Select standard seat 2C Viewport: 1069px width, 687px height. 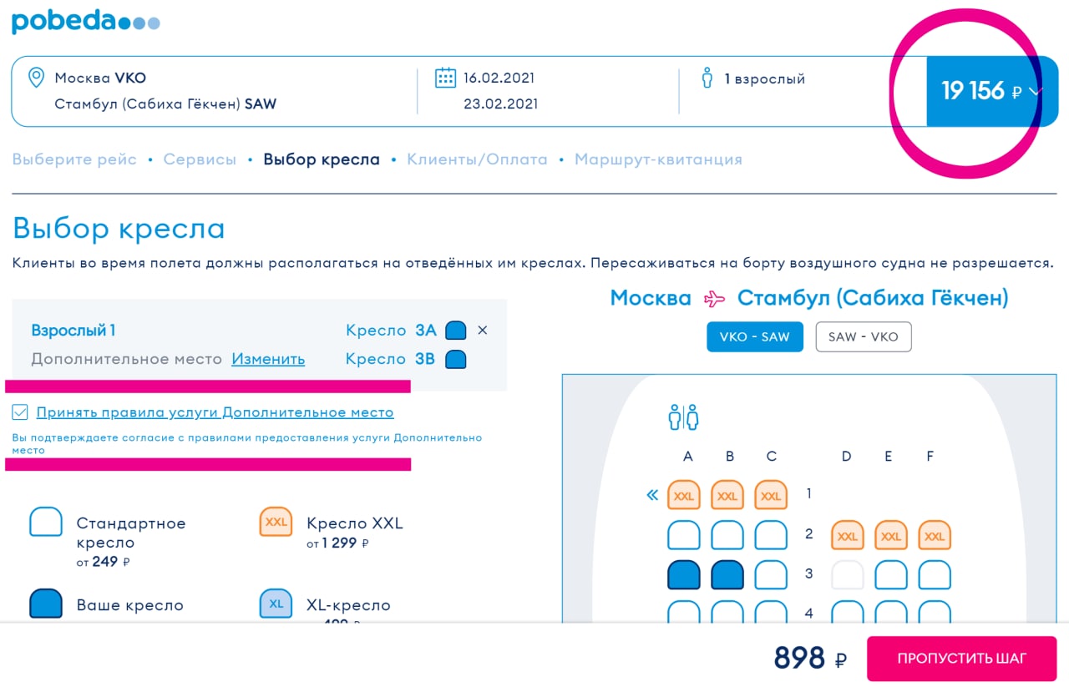point(771,535)
